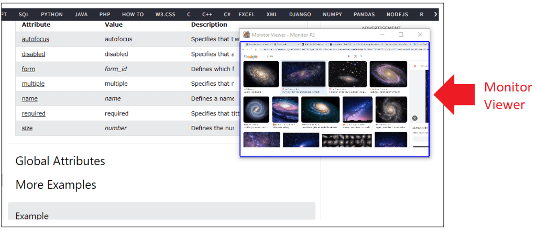536x230 pixels.
Task: Click the right chevron arrow in navigation bar
Action: (435, 14)
